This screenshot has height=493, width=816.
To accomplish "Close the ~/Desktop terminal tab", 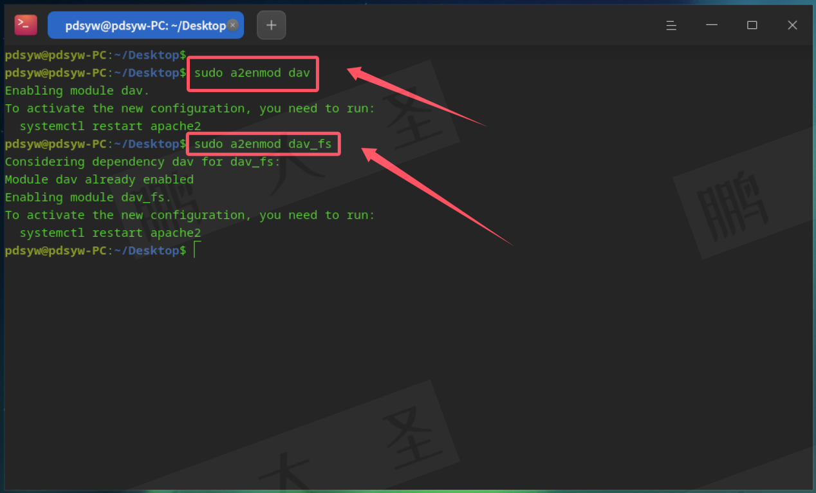I will [x=233, y=25].
